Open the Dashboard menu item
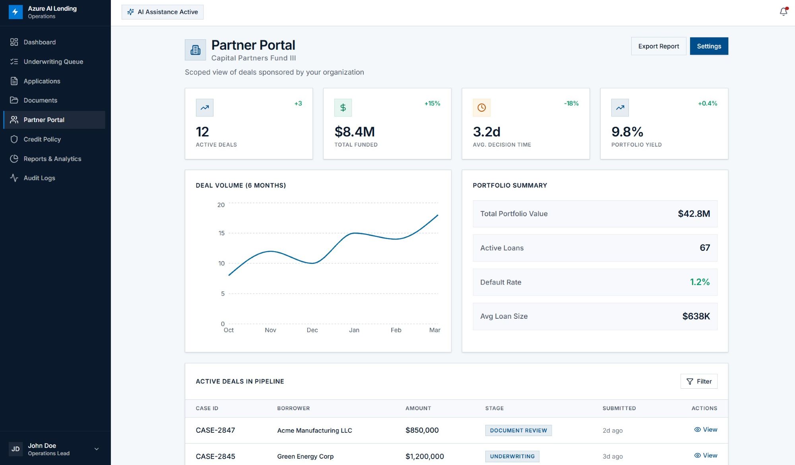Viewport: 795px width, 465px height. click(x=54, y=42)
